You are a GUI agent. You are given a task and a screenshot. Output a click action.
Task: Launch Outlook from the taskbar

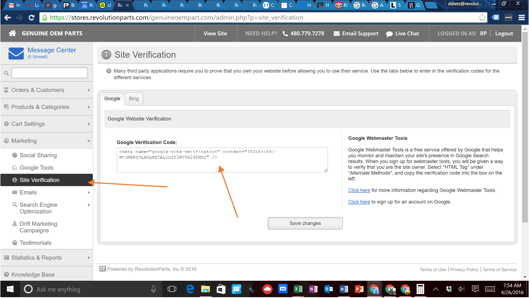pos(329,289)
